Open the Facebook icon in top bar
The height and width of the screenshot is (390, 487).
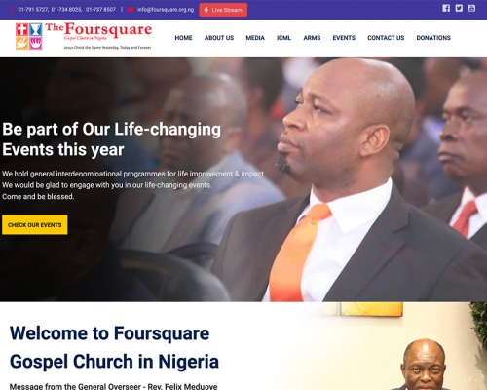446,8
